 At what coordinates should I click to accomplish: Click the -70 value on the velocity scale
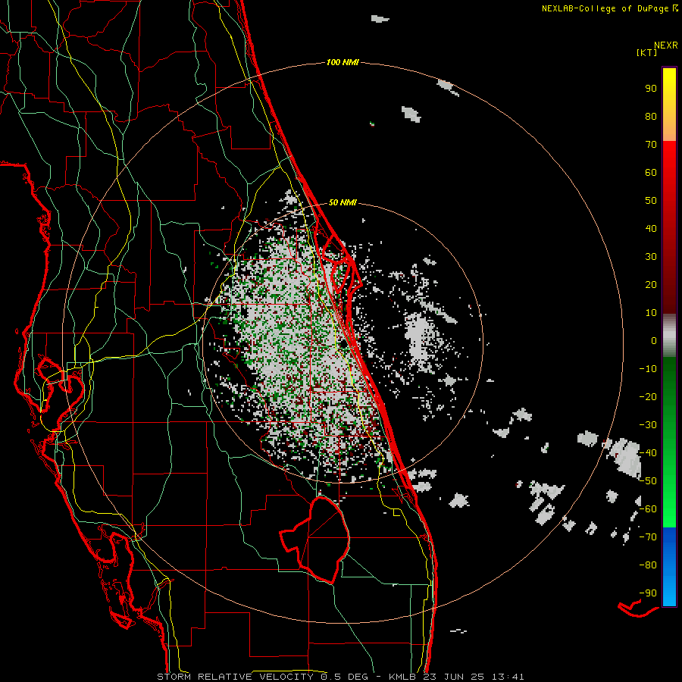coord(648,537)
